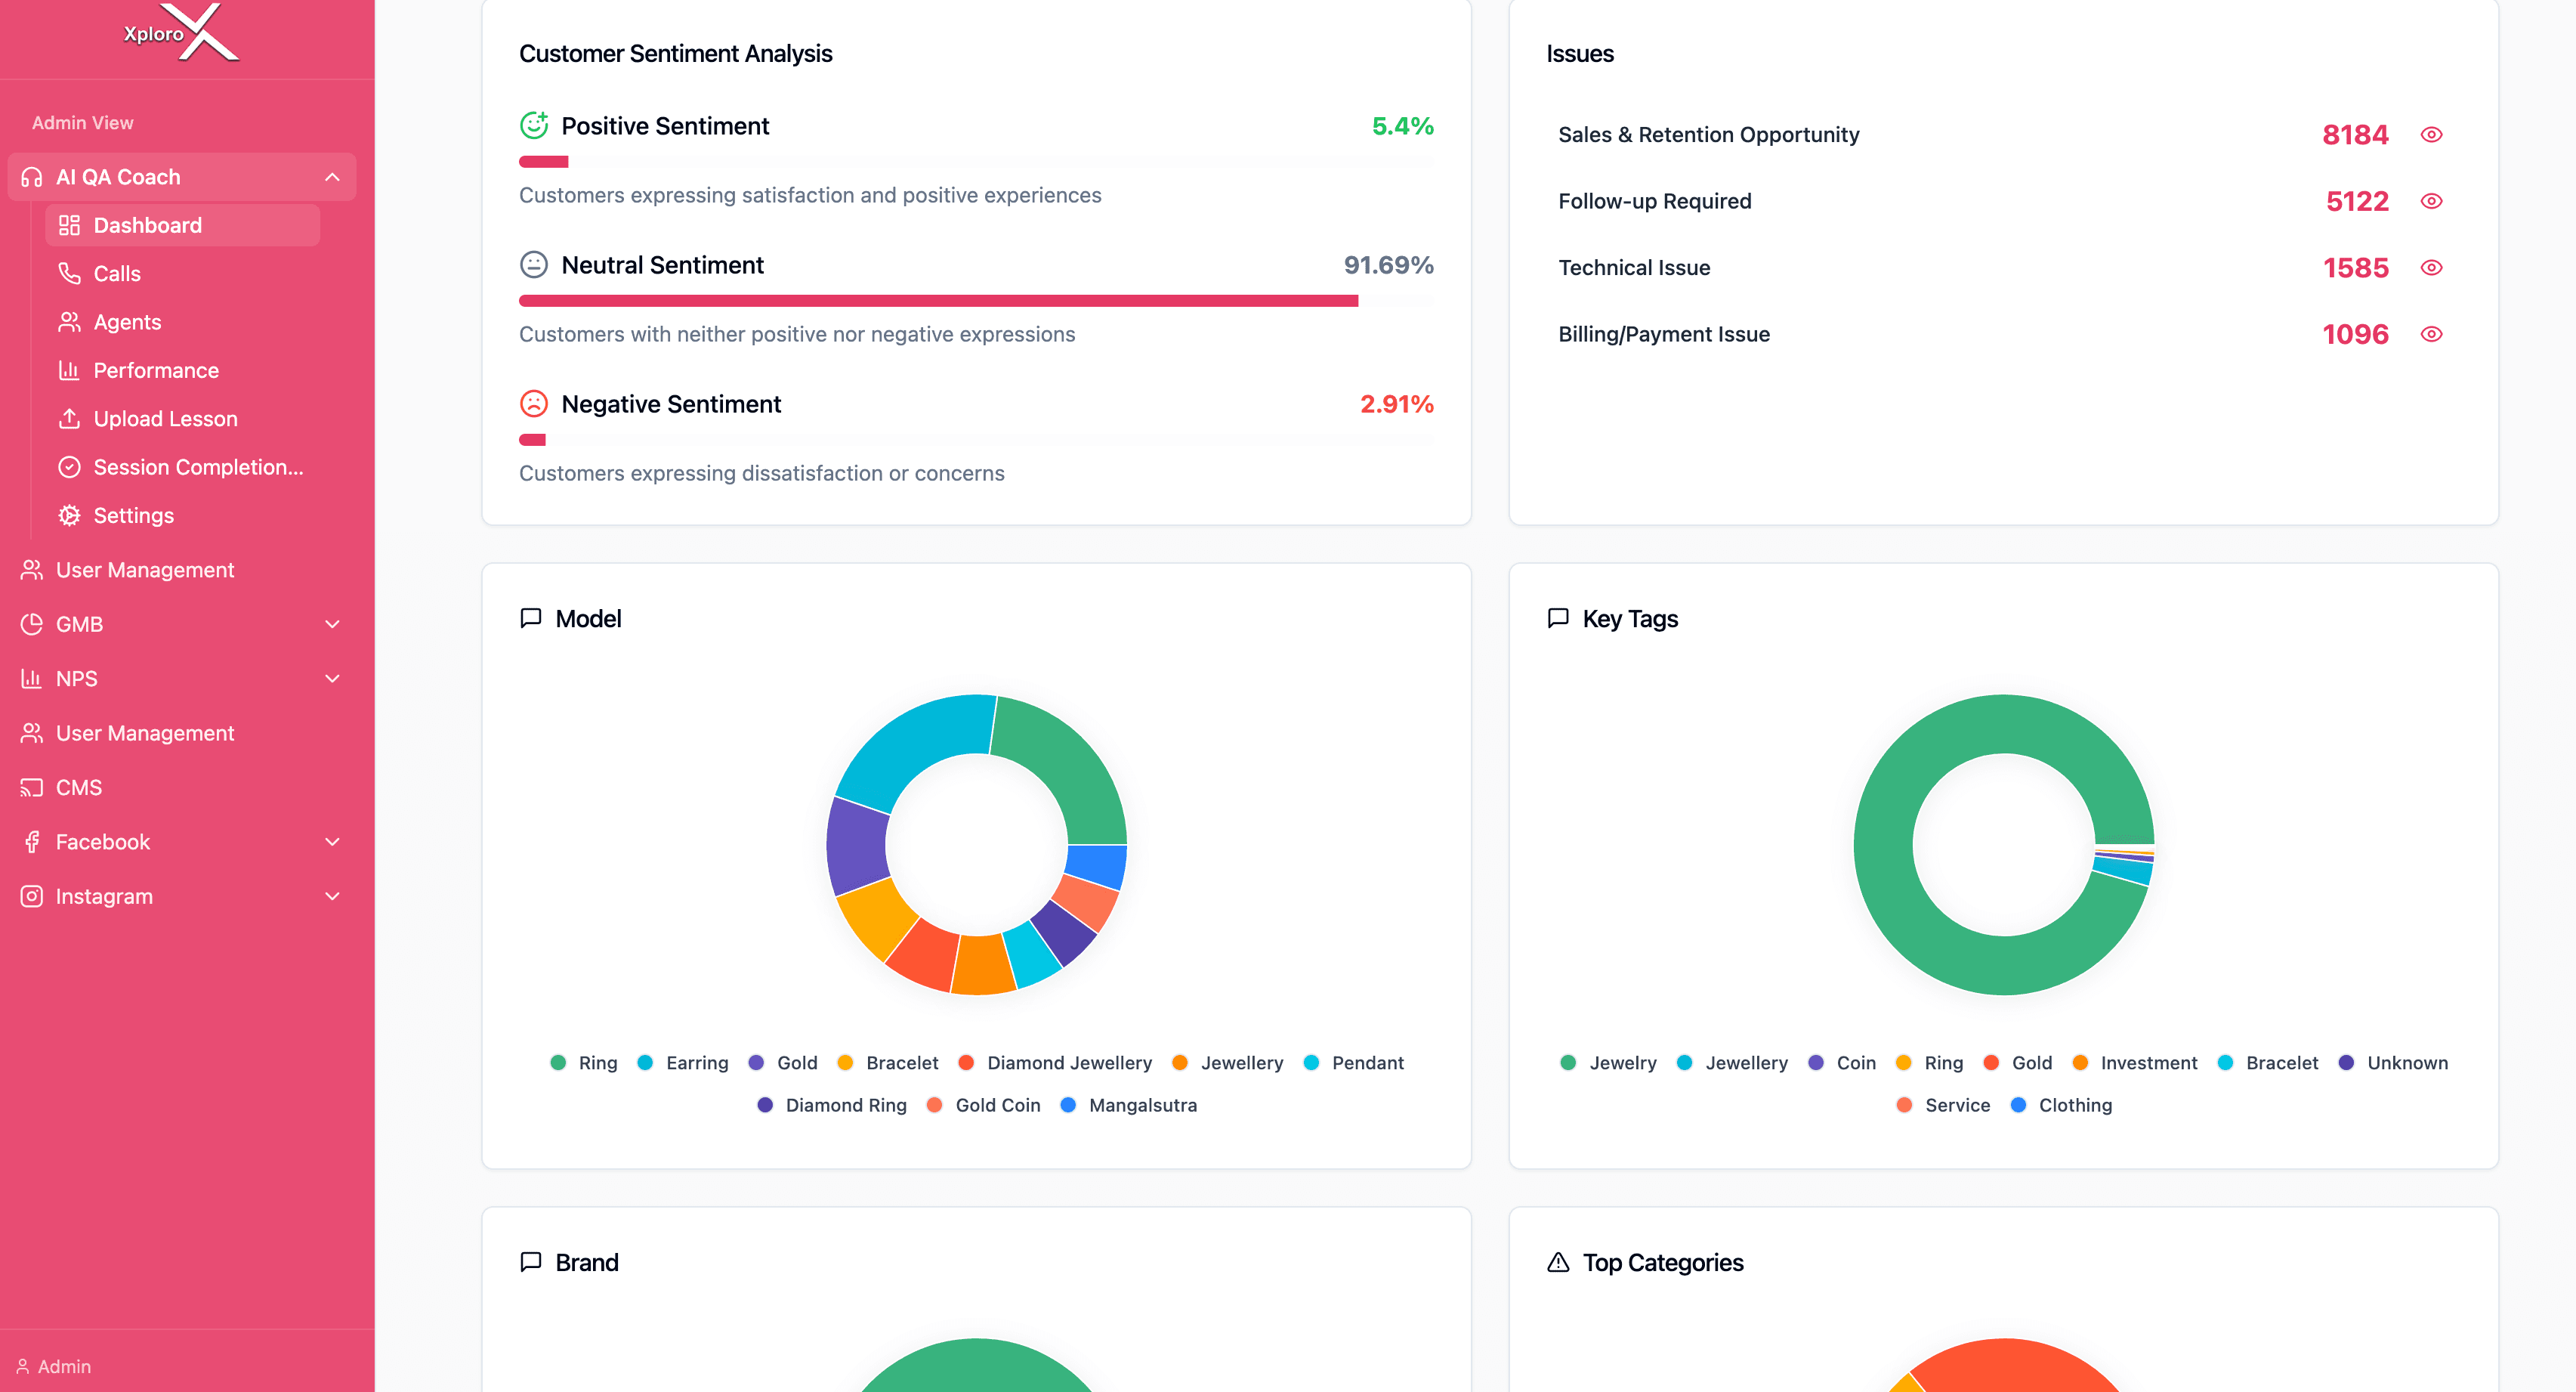The width and height of the screenshot is (2576, 1392).
Task: Click the Follow-up Required count 5122
Action: [x=2356, y=200]
